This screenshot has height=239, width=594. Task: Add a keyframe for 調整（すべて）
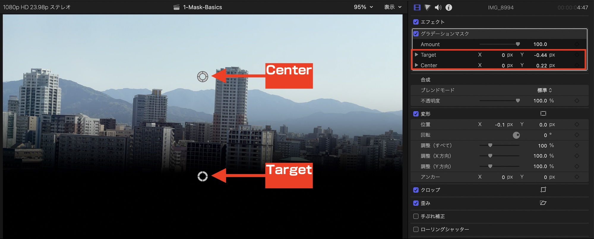pyautogui.click(x=577, y=146)
